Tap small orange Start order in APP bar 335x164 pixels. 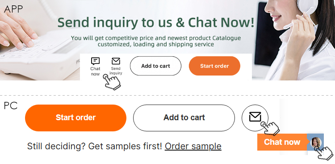[x=214, y=66]
